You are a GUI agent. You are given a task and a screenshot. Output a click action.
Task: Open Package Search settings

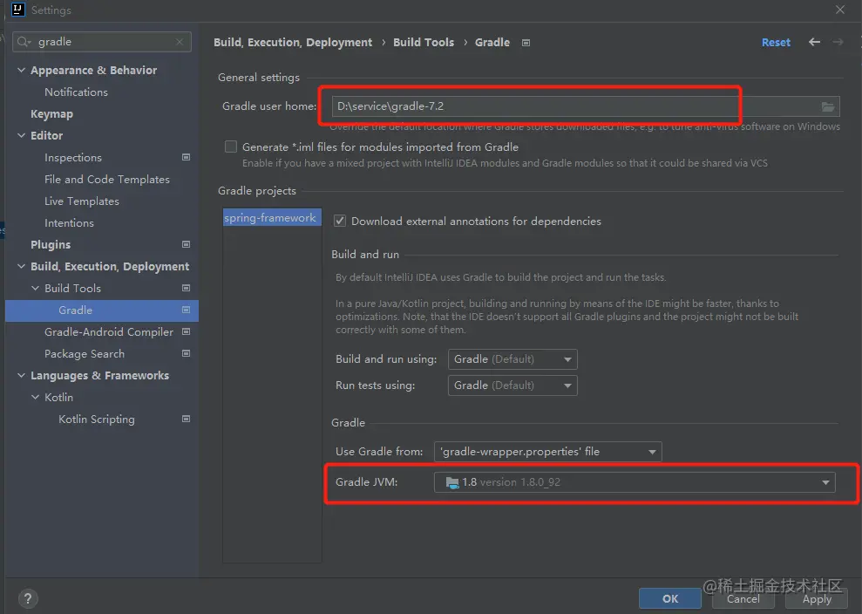(x=85, y=354)
